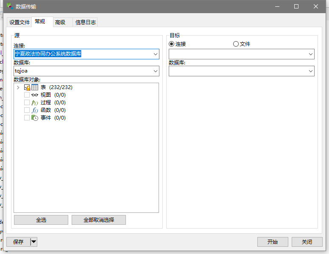Check the 过程 (0/0) checkbox
The width and height of the screenshot is (329, 254).
(27, 103)
